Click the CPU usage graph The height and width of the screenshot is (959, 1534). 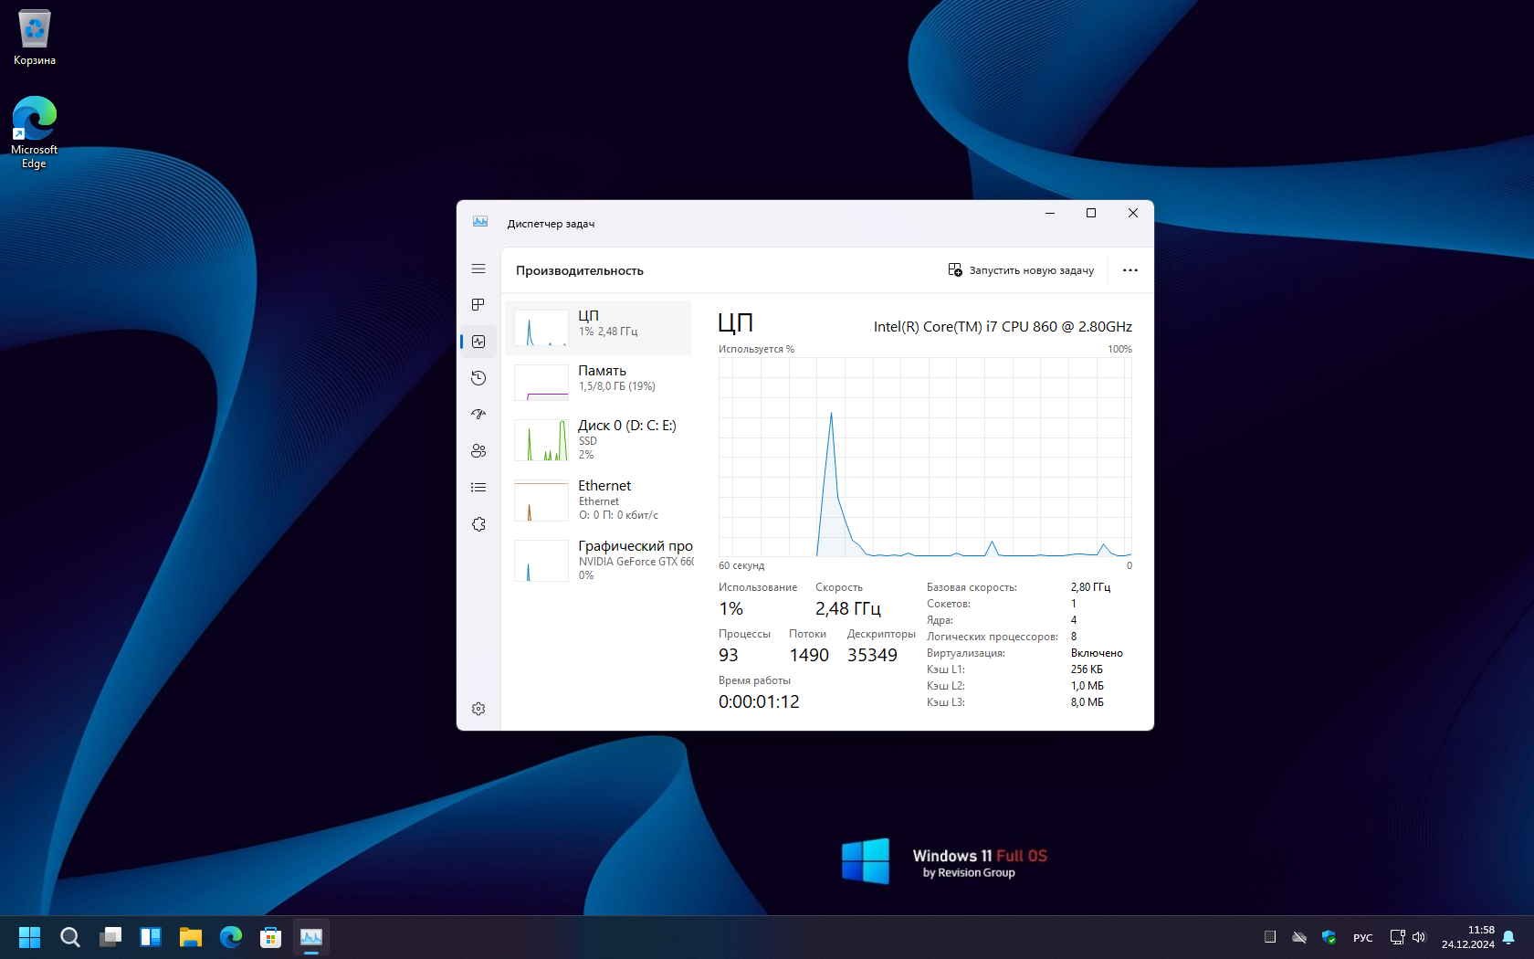tap(924, 457)
